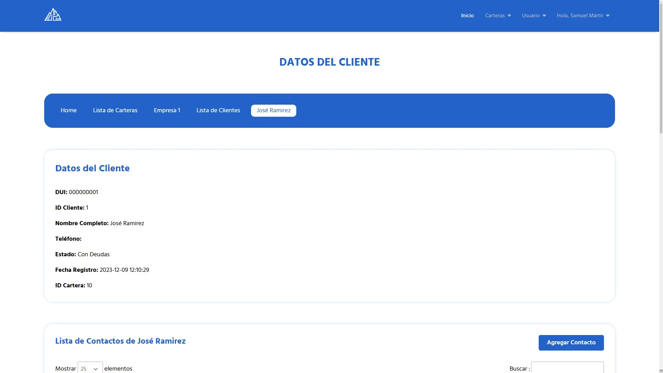Image resolution: width=663 pixels, height=373 pixels.
Task: Click the scrollbar down arrow
Action: pyautogui.click(x=661, y=371)
